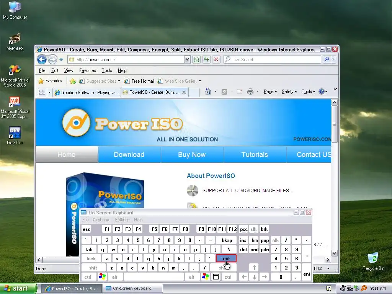
Task: Stop loading with the red X icon
Action: pos(216,59)
